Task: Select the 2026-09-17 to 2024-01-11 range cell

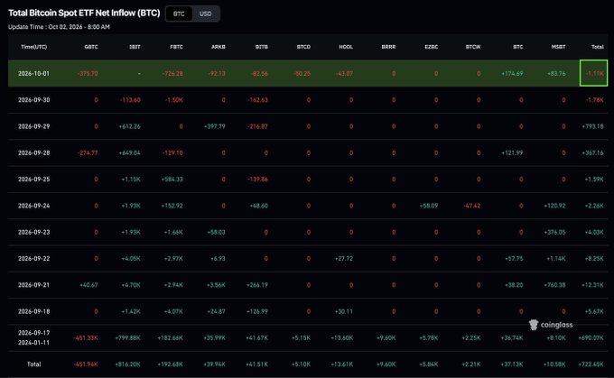Action: click(34, 338)
